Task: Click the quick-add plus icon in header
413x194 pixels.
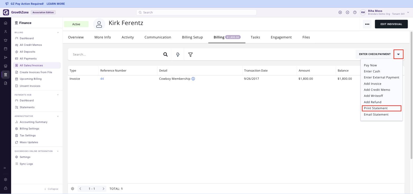Action: click(x=340, y=12)
